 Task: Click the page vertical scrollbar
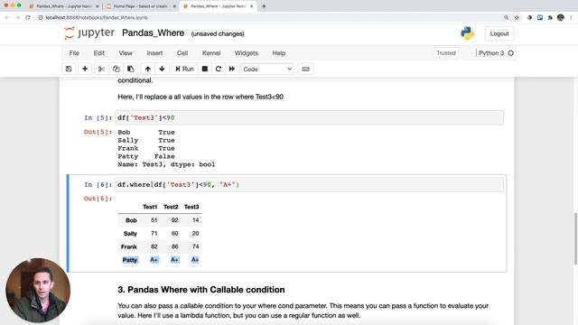tap(575, 238)
